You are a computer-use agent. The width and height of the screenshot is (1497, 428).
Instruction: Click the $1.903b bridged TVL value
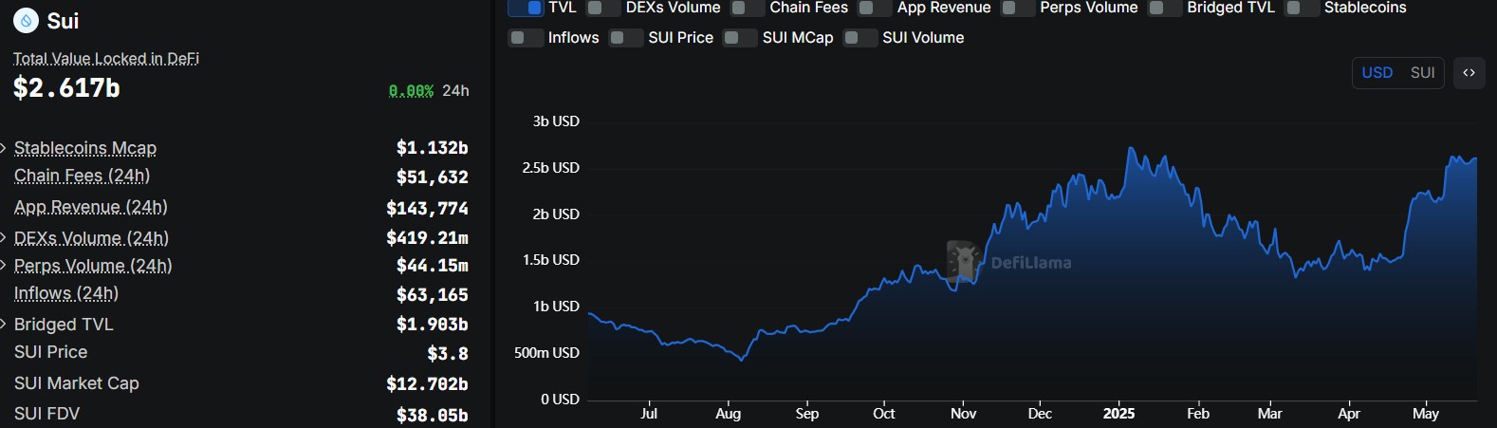pyautogui.click(x=432, y=325)
